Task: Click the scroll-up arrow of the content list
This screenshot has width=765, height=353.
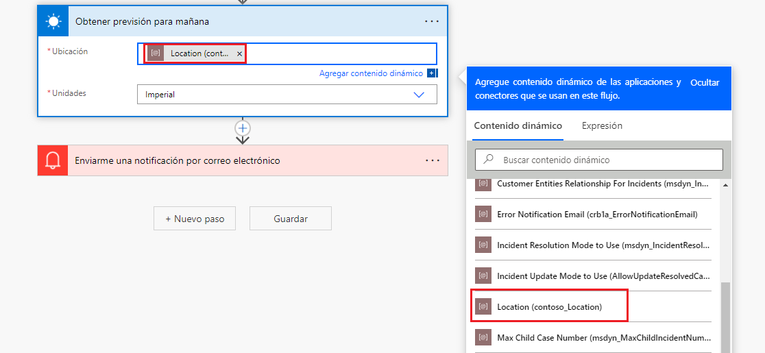Action: click(x=725, y=185)
